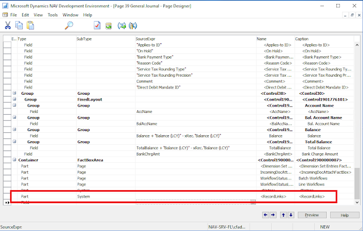
Task: Select the "Reason Code" SourceExpr cell
Action: [x=196, y=63]
